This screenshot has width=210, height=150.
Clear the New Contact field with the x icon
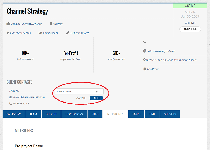[97, 92]
